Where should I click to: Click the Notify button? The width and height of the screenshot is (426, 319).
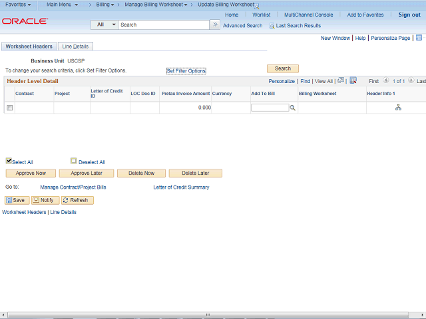coord(45,200)
